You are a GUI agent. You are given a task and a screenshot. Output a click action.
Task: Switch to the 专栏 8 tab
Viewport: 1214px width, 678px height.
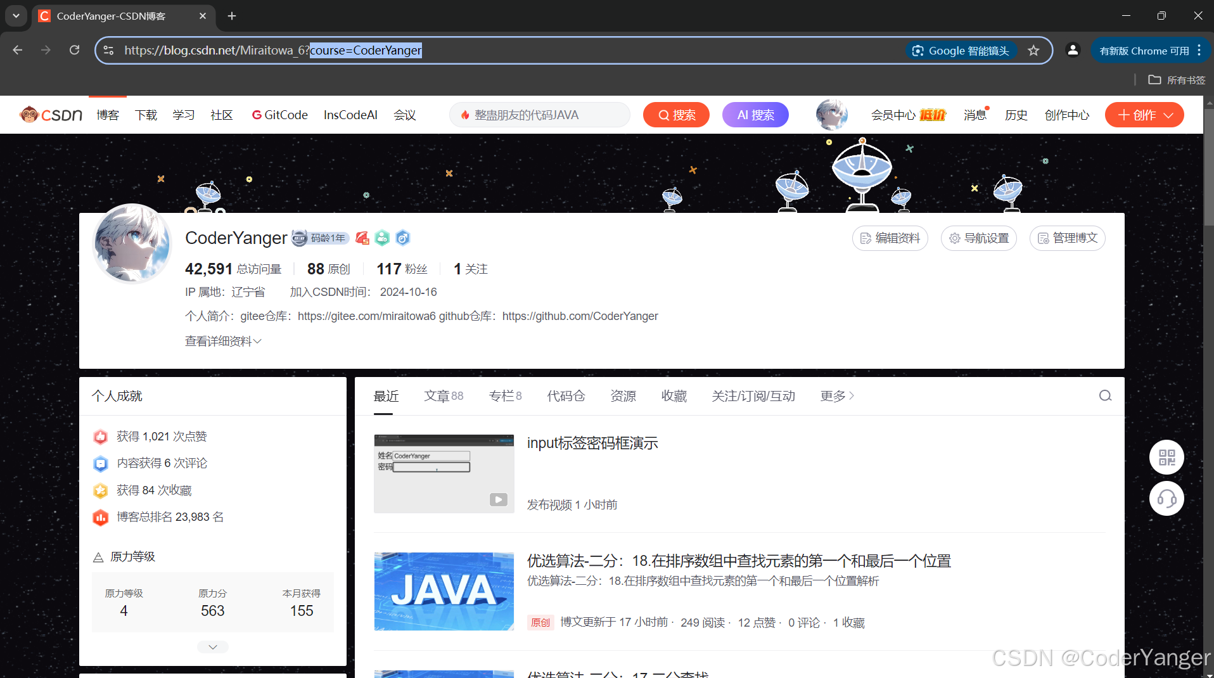pyautogui.click(x=505, y=396)
